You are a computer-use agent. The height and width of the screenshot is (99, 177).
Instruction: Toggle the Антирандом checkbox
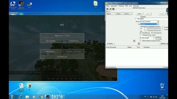(x=163, y=27)
